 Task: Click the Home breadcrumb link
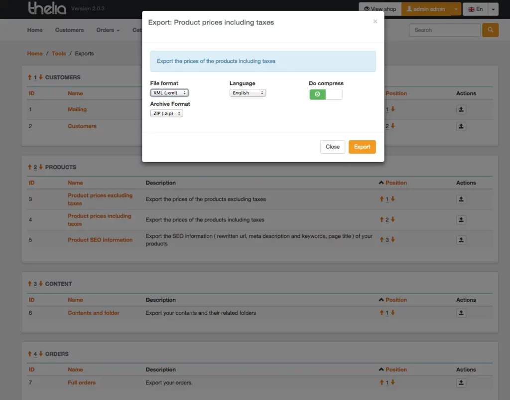tap(35, 53)
